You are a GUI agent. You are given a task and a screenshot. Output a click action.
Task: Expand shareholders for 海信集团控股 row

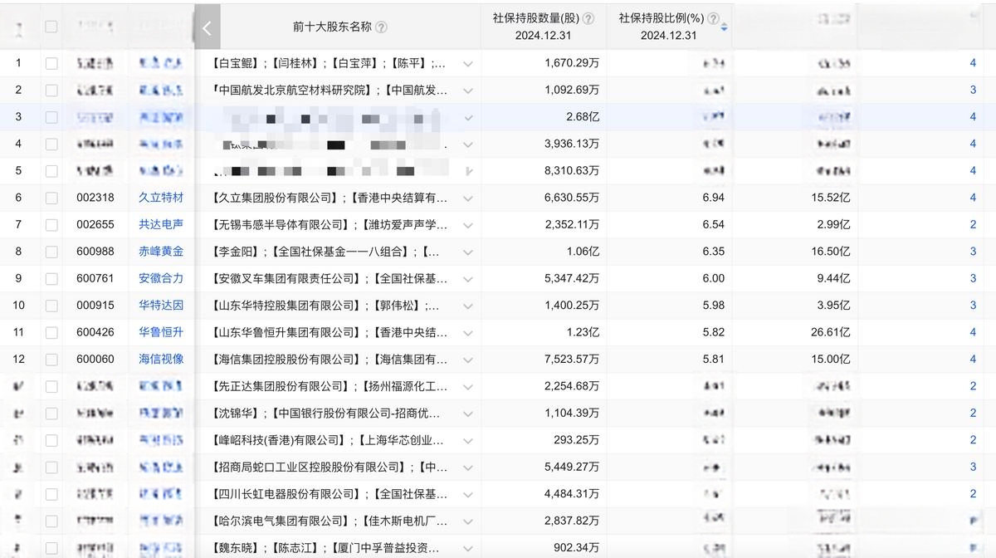(x=468, y=360)
